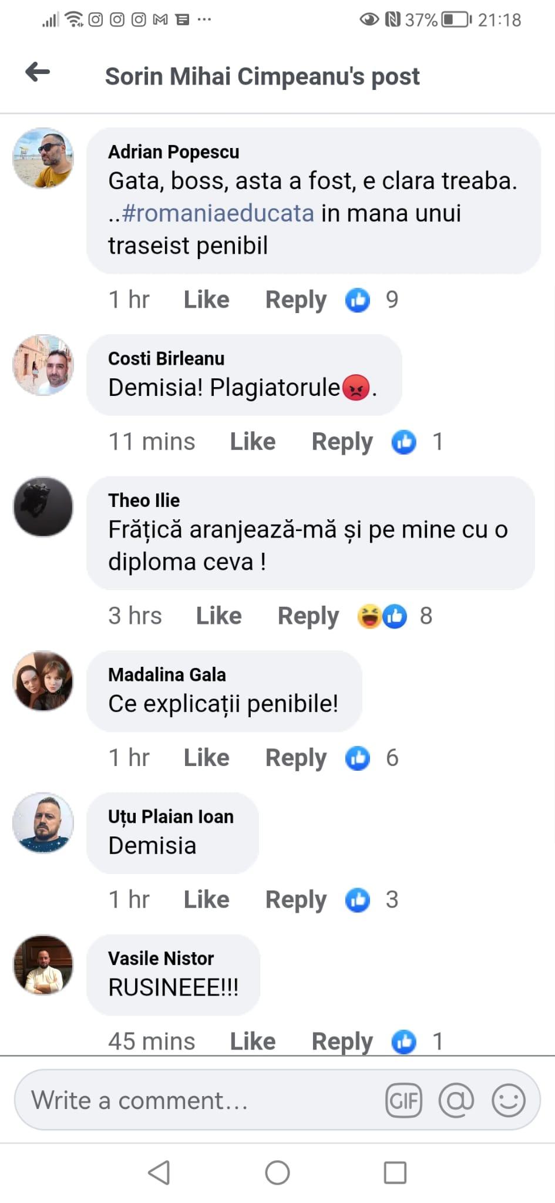Tap the back arrow in the header
The width and height of the screenshot is (555, 1203).
tap(38, 72)
